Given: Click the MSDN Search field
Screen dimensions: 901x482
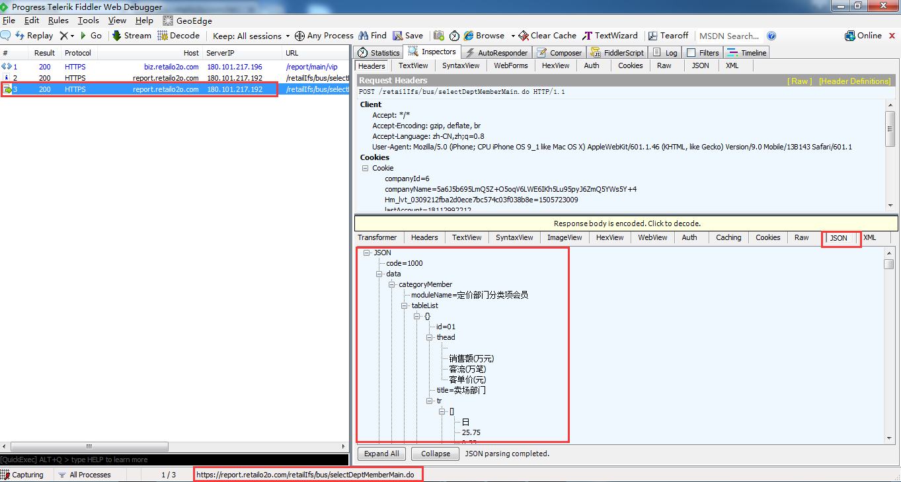Looking at the screenshot, I should pyautogui.click(x=729, y=36).
